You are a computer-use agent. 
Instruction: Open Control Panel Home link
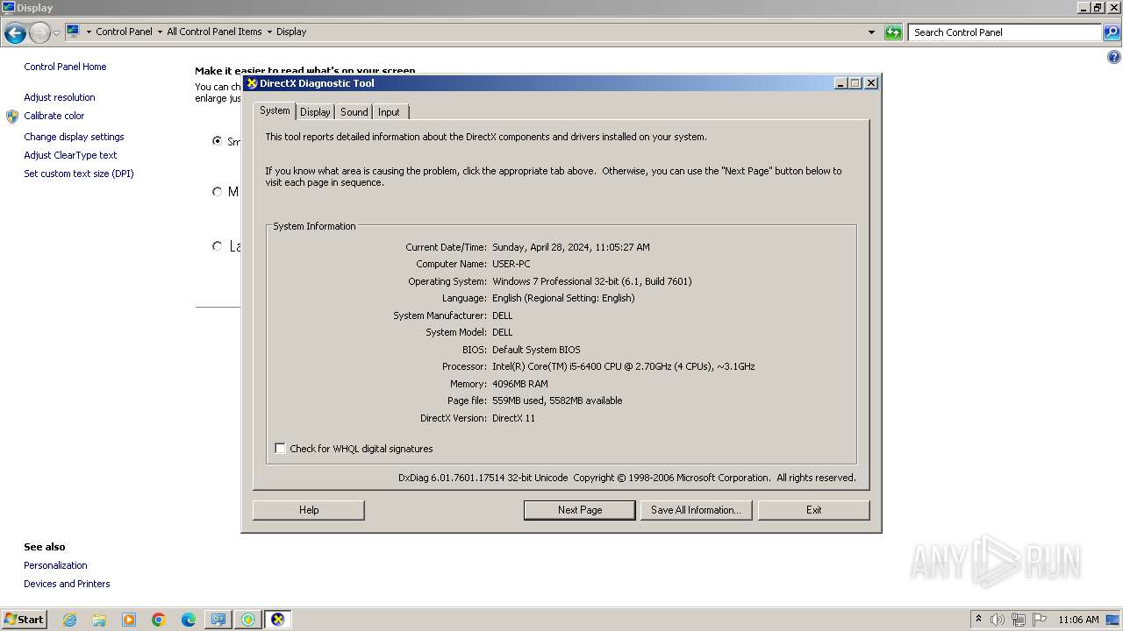65,67
